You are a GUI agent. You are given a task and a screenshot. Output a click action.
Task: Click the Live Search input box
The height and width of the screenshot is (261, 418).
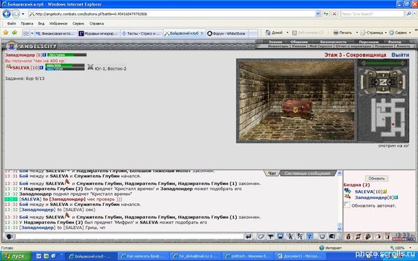coord(372,14)
